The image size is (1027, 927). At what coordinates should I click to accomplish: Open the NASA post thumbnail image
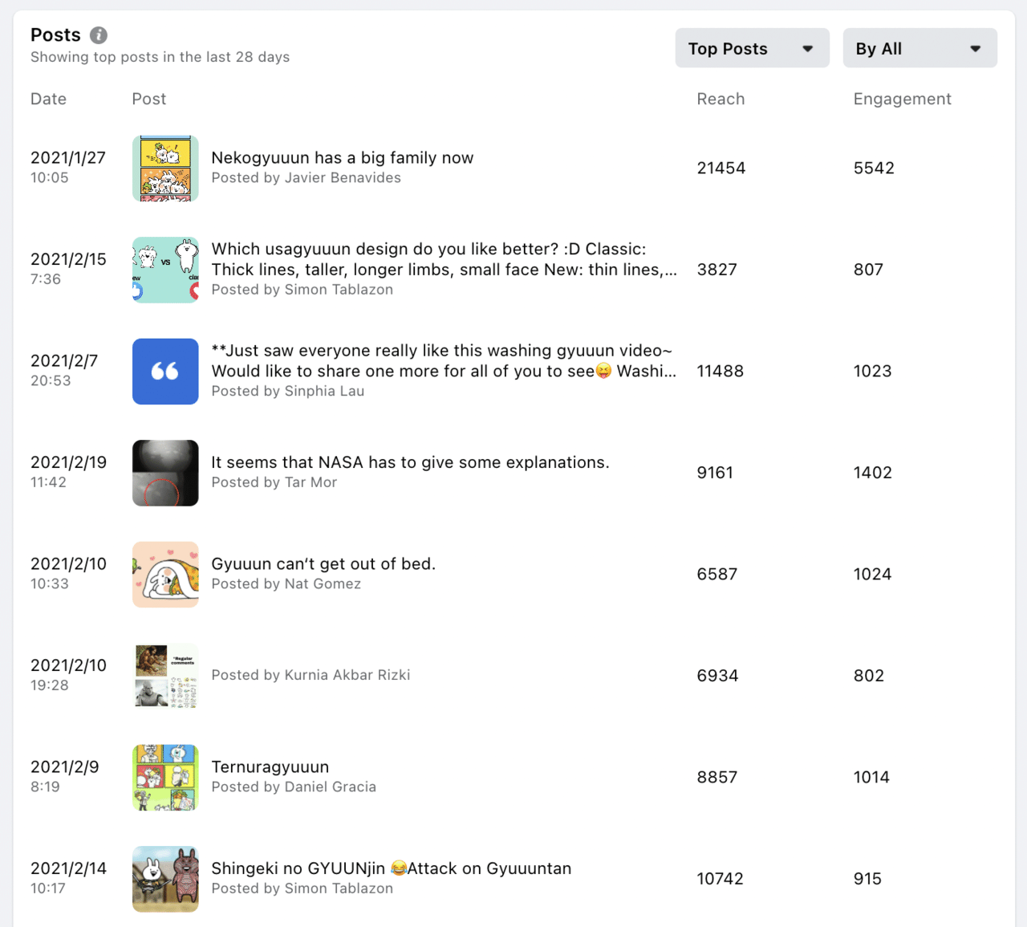coord(165,473)
